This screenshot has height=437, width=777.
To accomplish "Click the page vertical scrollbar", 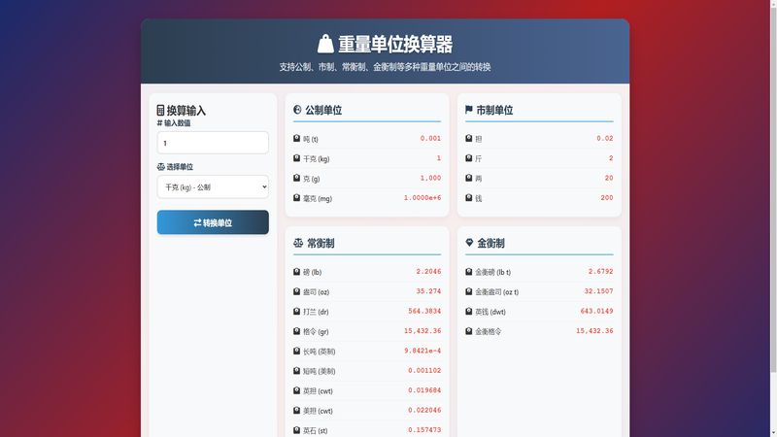I will tap(771, 194).
